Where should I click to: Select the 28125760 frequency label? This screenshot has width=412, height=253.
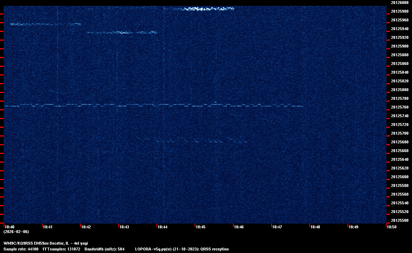(x=399, y=107)
